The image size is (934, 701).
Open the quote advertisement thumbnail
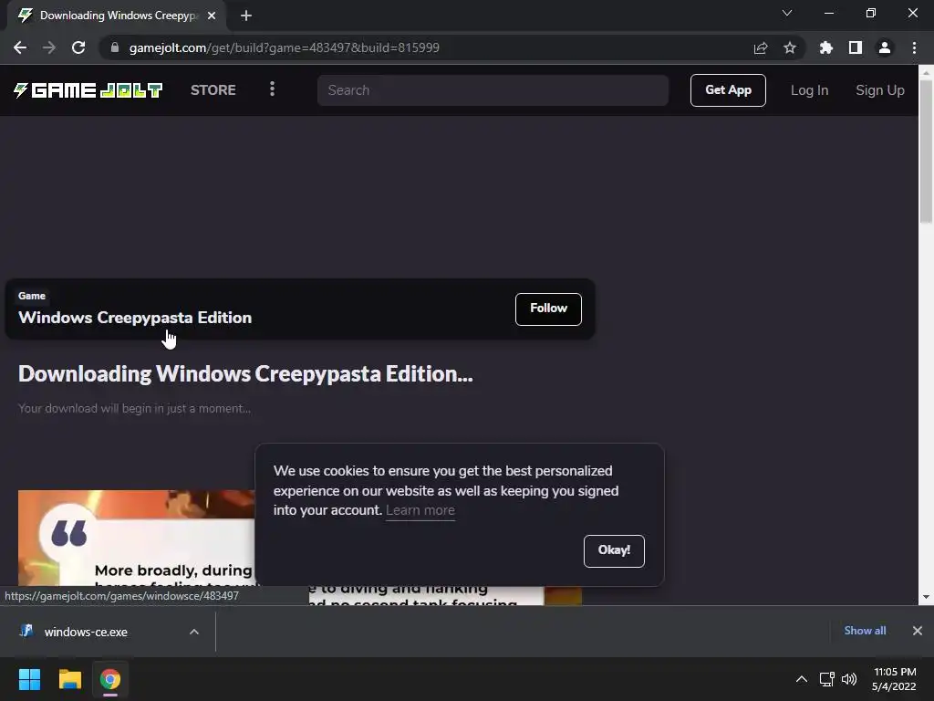[x=137, y=538]
